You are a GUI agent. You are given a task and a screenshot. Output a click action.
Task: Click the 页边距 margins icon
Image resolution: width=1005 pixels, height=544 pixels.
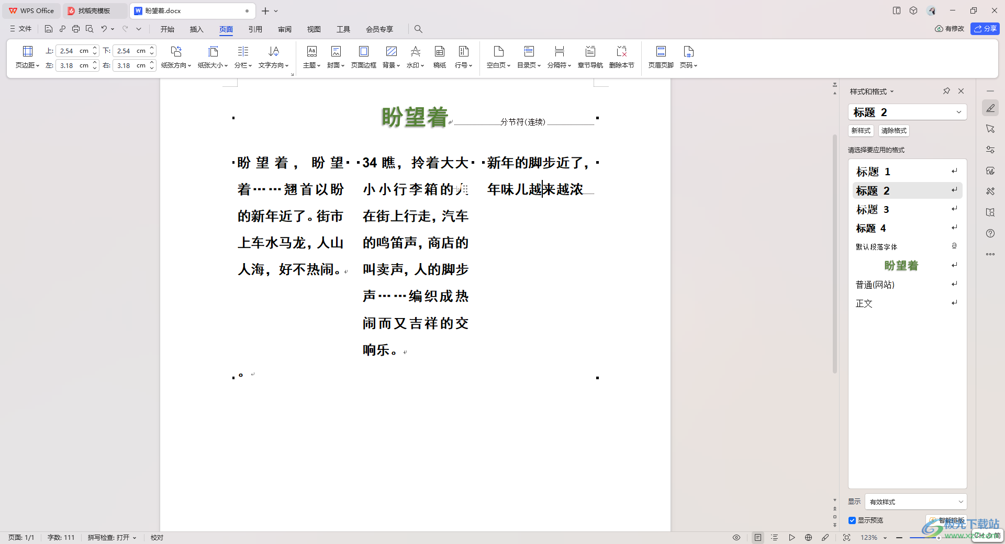pos(27,57)
